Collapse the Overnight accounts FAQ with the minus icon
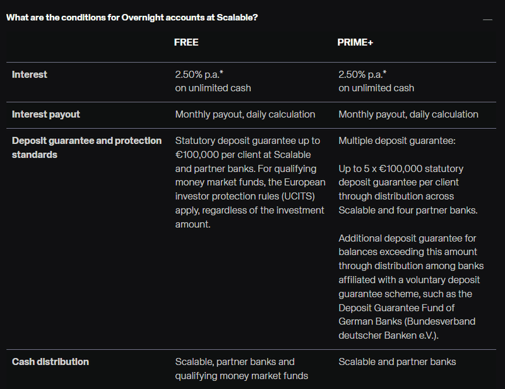This screenshot has width=505, height=389. coord(487,20)
